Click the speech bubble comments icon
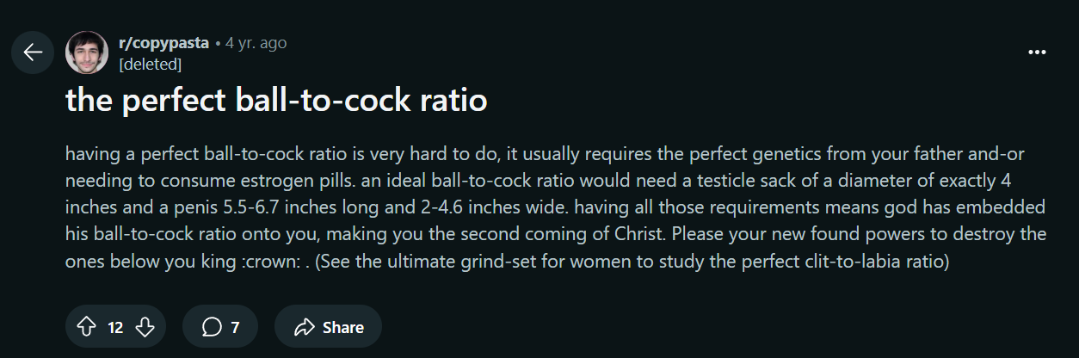1079x358 pixels. tap(211, 327)
